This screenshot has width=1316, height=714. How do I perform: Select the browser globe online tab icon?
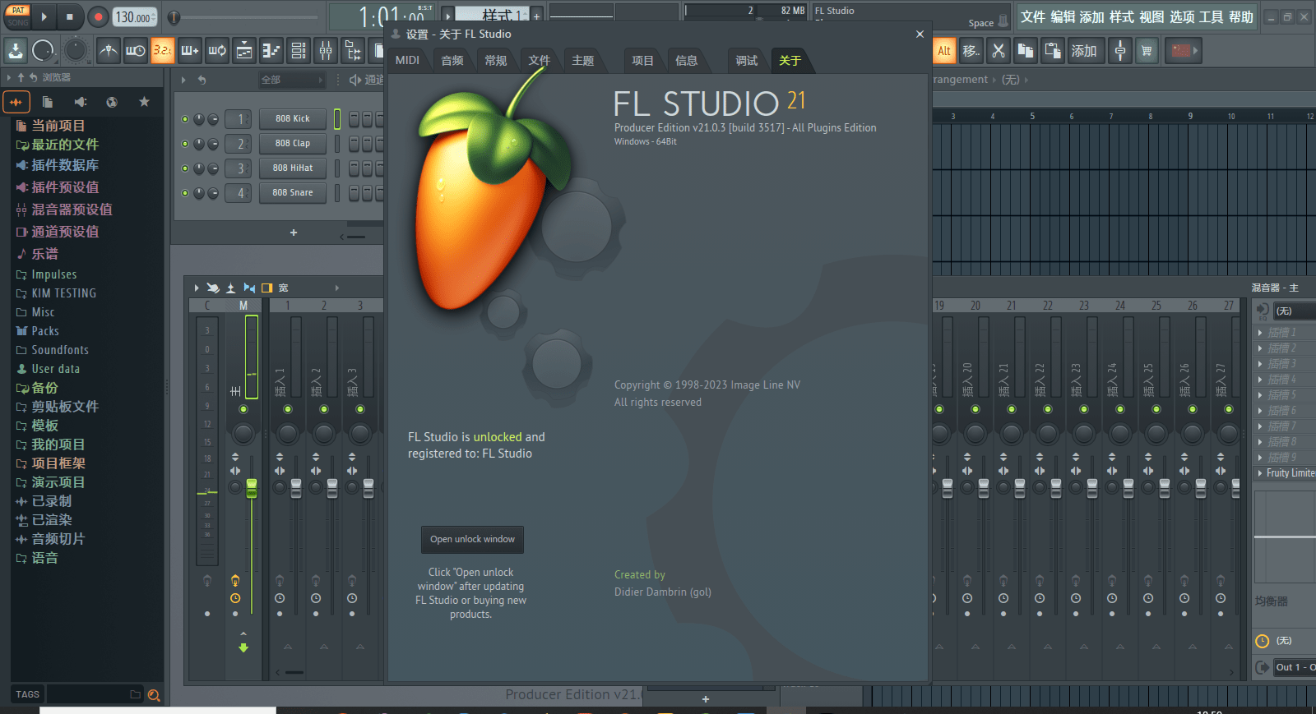point(112,102)
